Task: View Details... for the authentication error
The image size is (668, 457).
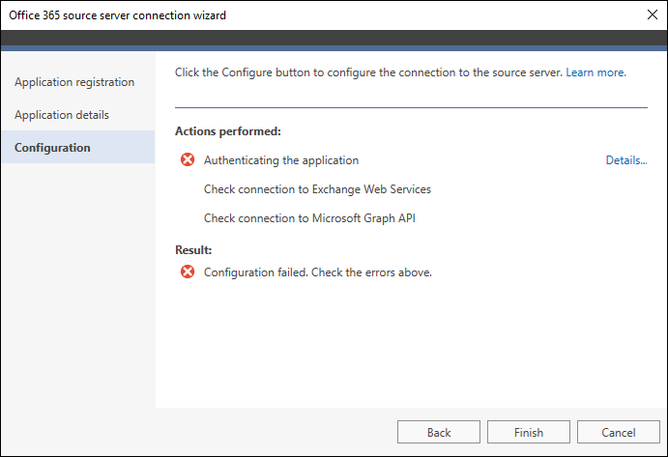Action: pyautogui.click(x=626, y=160)
